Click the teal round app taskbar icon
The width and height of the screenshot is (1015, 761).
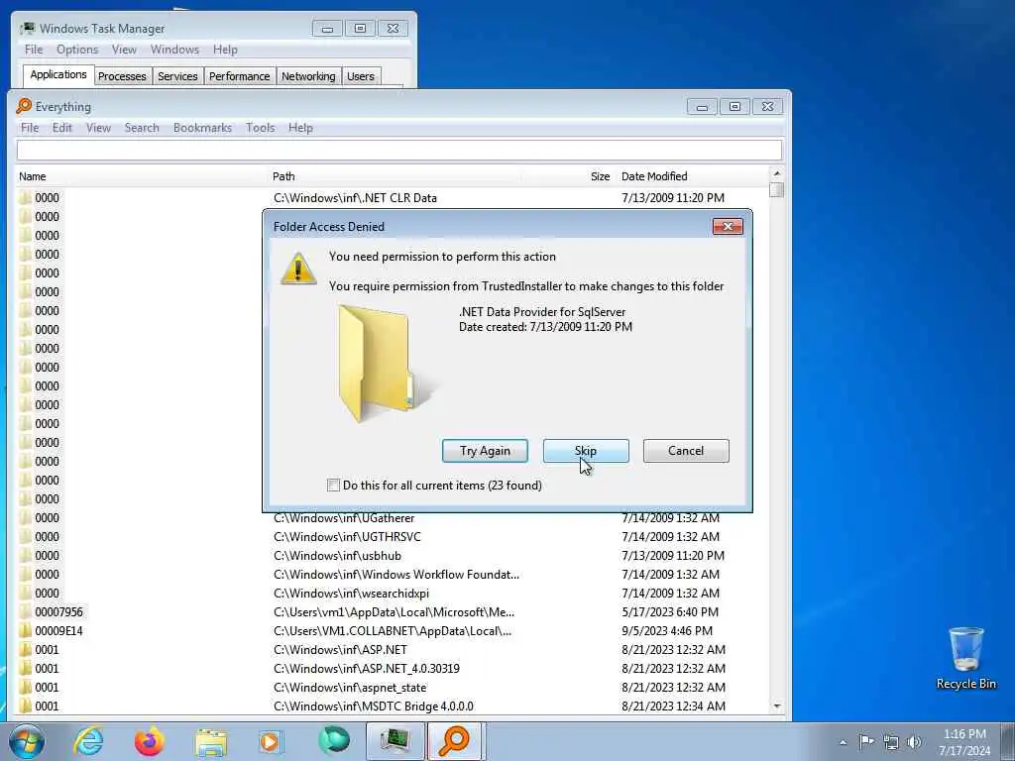(333, 741)
